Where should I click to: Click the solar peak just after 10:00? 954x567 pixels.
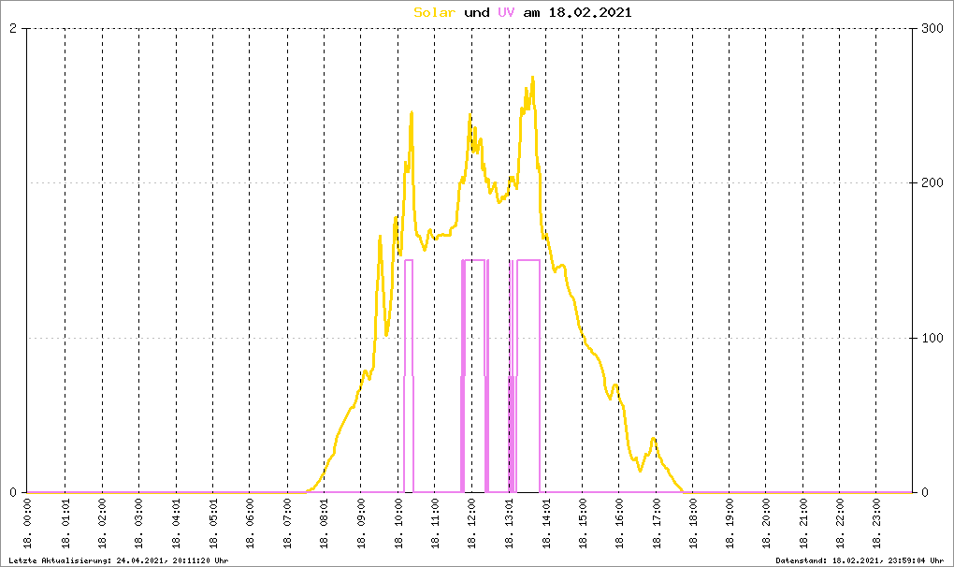tap(412, 112)
